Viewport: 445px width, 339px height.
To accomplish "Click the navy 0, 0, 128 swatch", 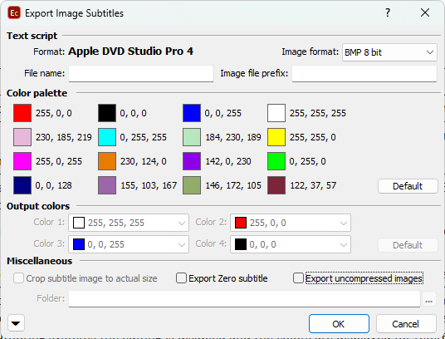I will pyautogui.click(x=22, y=185).
